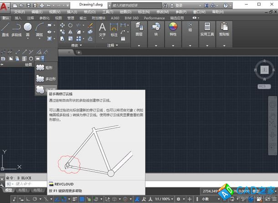Viewport: 278px width, 203px height.
Task: Switch to the 插入 ribbon tab
Action: [x=18, y=18]
